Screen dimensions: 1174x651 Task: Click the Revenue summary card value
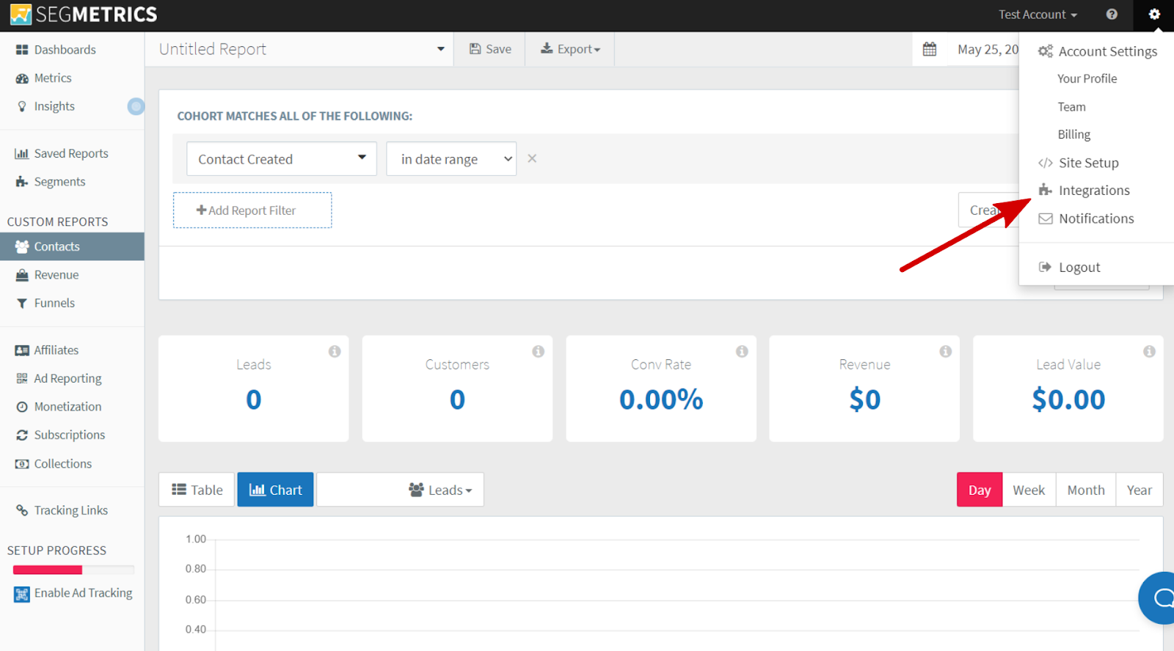[x=865, y=400]
